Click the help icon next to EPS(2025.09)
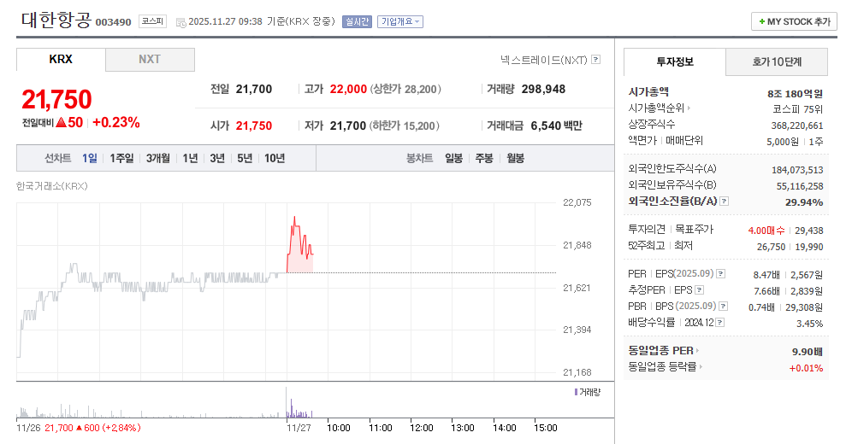Screen dimensions: 852x444 [720, 274]
